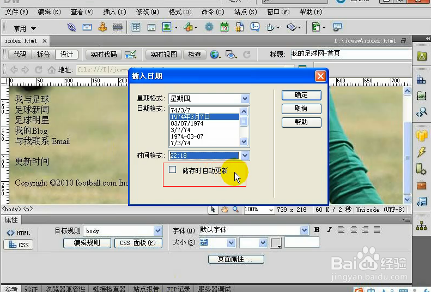Open the 100% zoom level dropdown
Screen dimensions: 431x292
pos(271,210)
